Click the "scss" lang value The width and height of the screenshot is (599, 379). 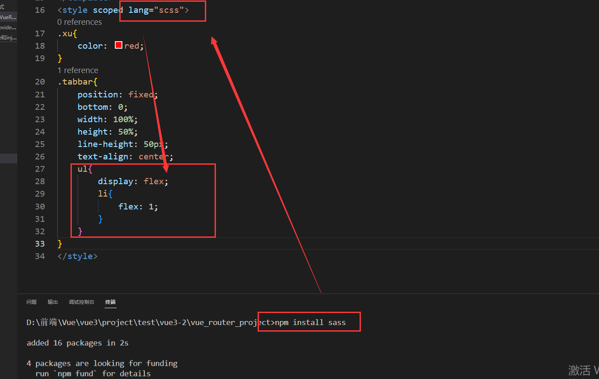169,10
